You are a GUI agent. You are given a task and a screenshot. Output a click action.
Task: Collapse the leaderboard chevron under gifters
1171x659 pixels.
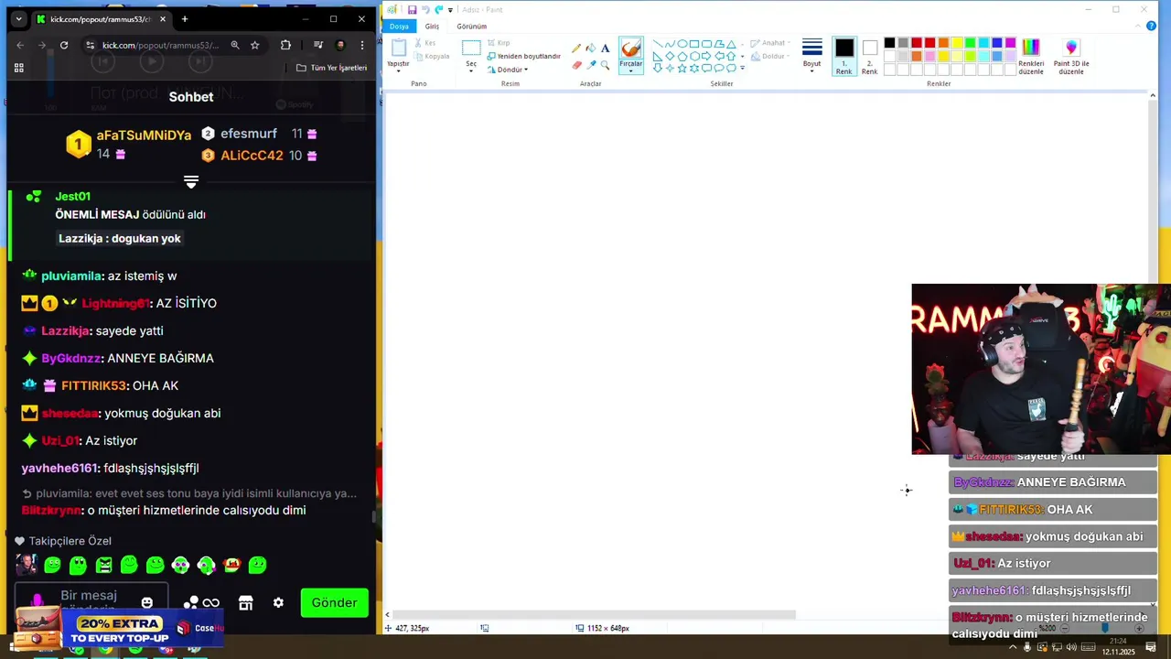[x=191, y=182]
